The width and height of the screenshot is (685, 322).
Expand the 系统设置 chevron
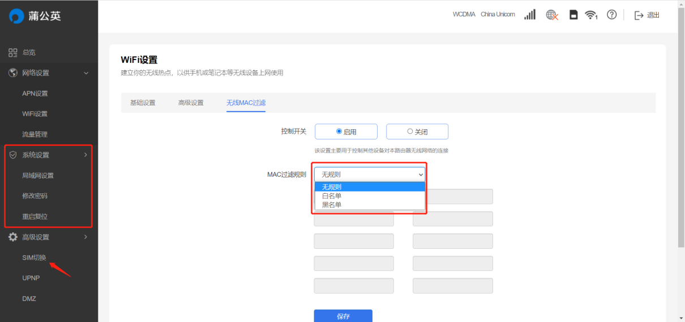click(x=86, y=155)
